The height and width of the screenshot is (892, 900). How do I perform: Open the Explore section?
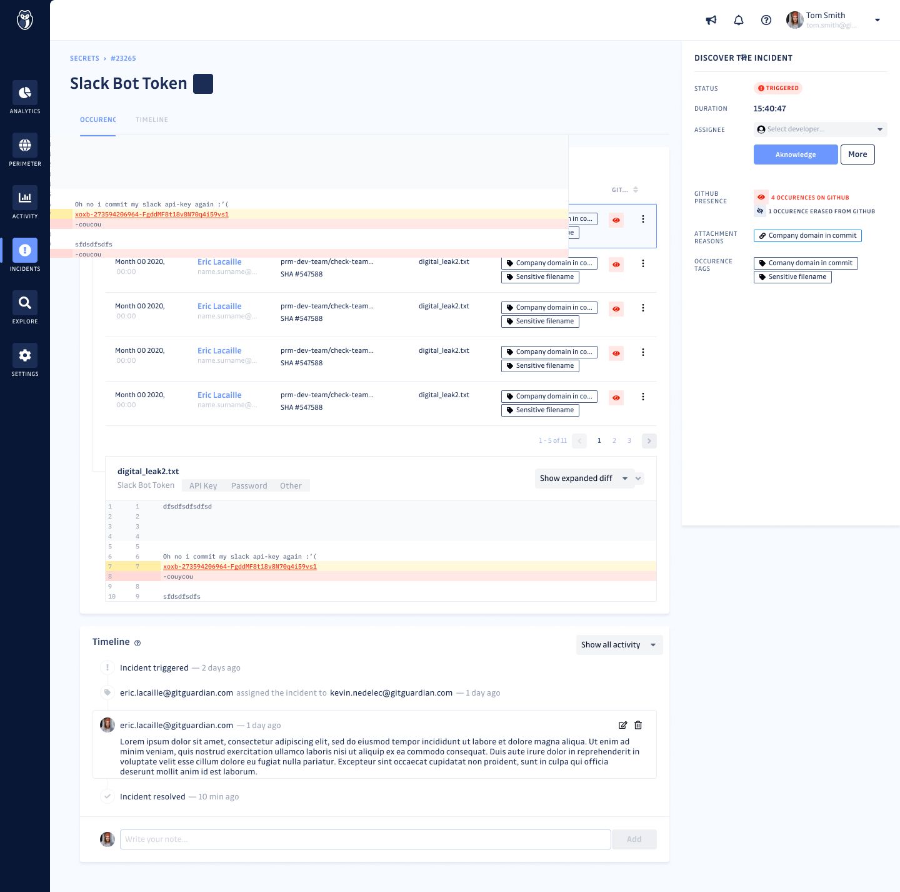pos(25,307)
